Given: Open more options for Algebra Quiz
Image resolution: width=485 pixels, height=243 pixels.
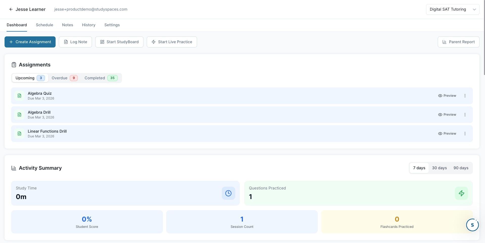Looking at the screenshot, I should (x=465, y=96).
